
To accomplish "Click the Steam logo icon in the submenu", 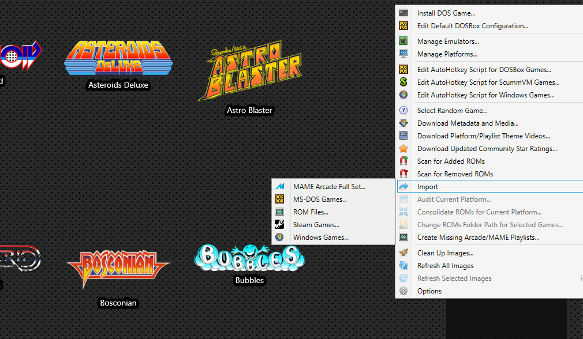I will [x=279, y=224].
